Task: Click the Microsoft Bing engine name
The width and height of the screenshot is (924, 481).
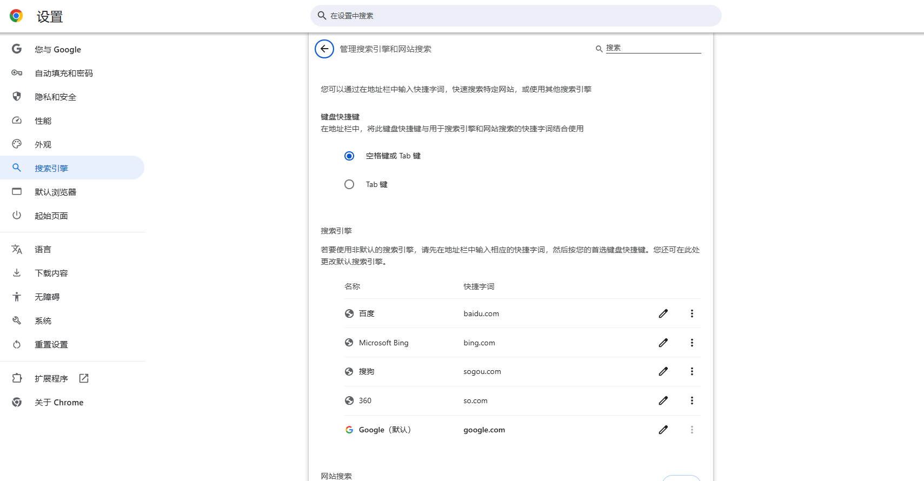Action: click(384, 343)
